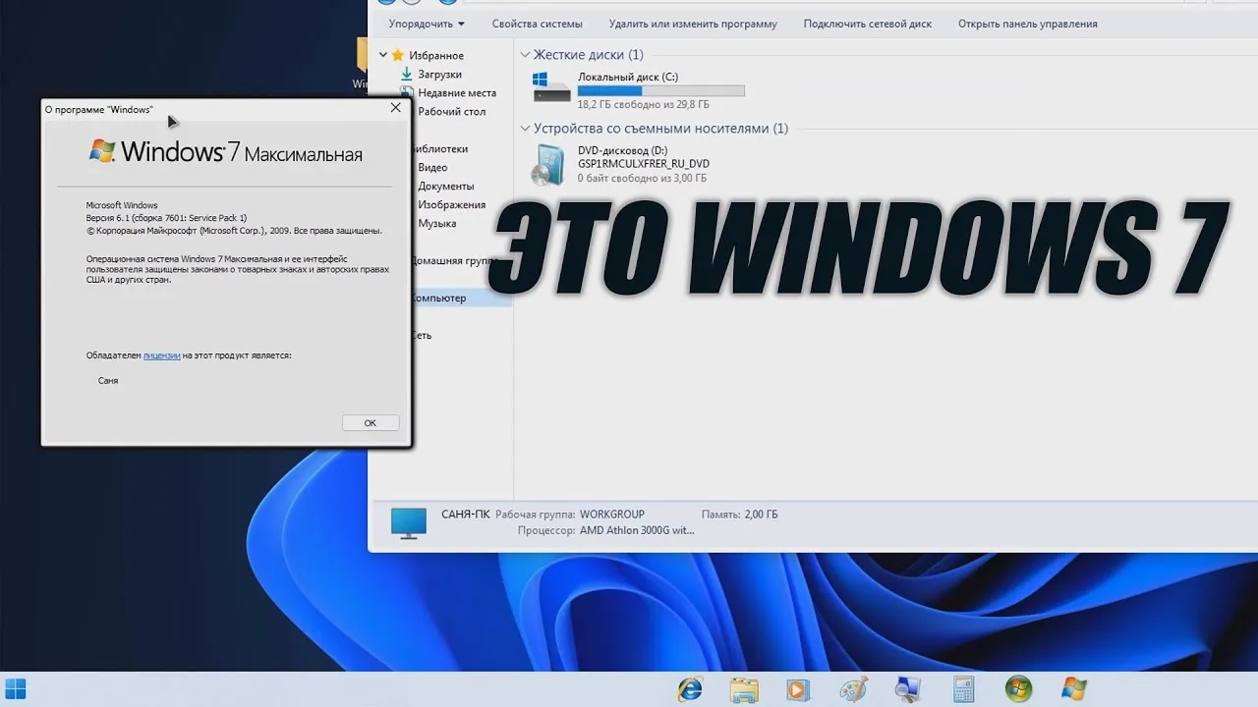1258x707 pixels.
Task: Select Видео library in the sidebar
Action: pos(432,168)
